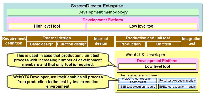Click the callout about increasing development members
This screenshot has height=96, width=204.
tap(58, 60)
